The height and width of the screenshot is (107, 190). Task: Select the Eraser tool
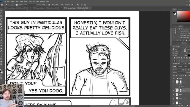click(1, 40)
